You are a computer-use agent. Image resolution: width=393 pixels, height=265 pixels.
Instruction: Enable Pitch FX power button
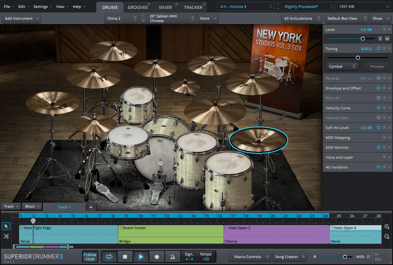click(x=378, y=98)
